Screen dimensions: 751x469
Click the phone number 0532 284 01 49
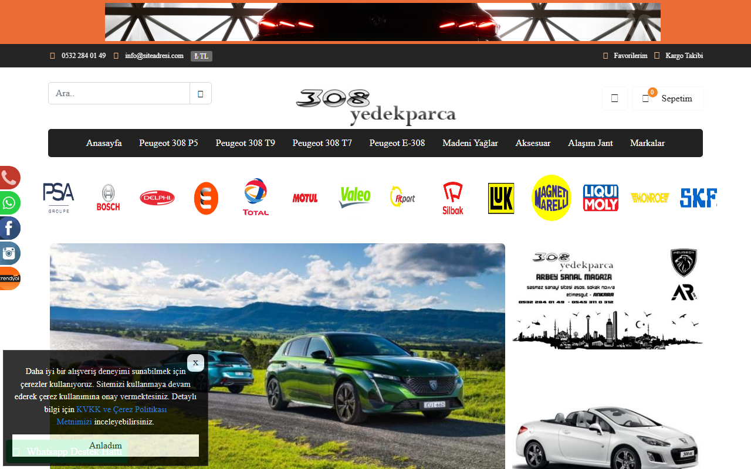pyautogui.click(x=83, y=56)
